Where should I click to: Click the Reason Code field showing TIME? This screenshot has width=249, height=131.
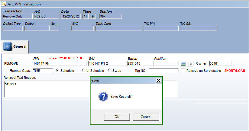coord(43,71)
